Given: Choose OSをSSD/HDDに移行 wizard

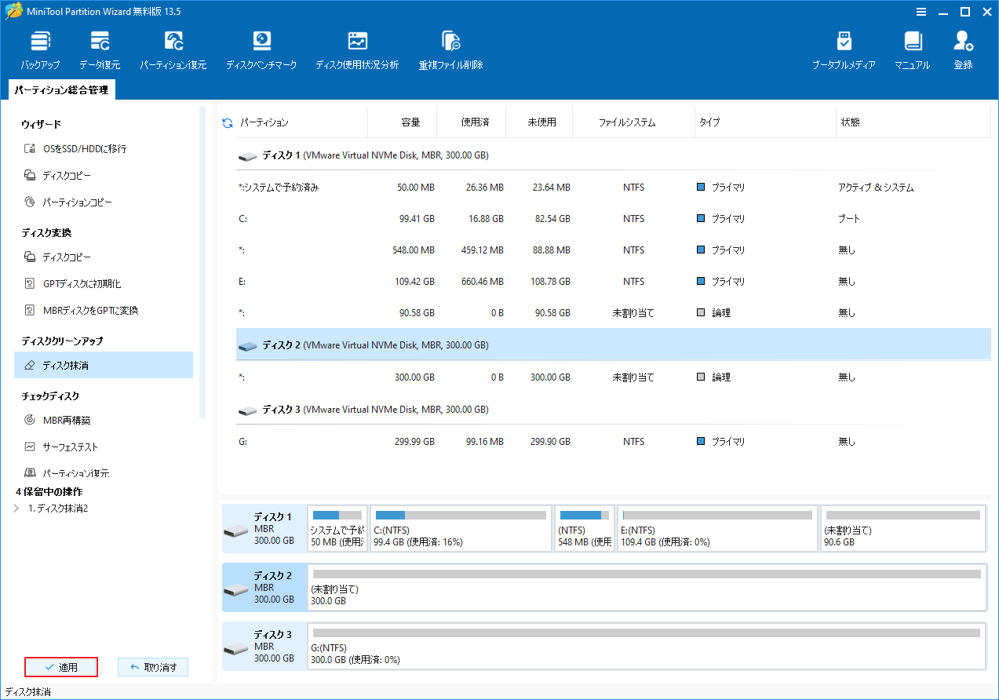Looking at the screenshot, I should [84, 149].
